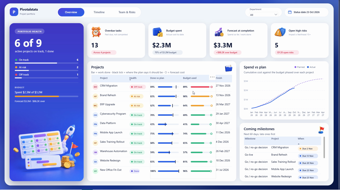Click the Done badge for New Office Fit-Out
The width and height of the screenshot is (340, 190).
pyautogui.click(x=135, y=171)
